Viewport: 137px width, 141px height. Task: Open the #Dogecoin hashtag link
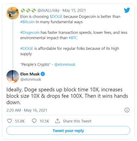coord(30,32)
